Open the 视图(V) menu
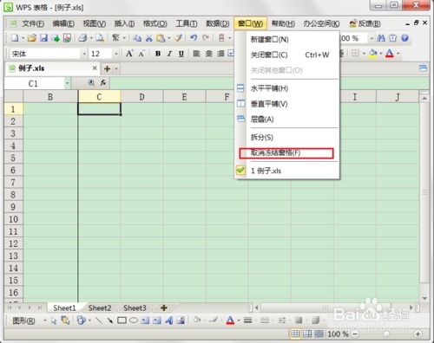The width and height of the screenshot is (434, 343). coord(95,23)
